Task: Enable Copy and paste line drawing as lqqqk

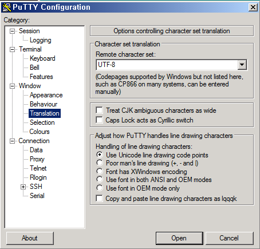Action: click(x=99, y=198)
